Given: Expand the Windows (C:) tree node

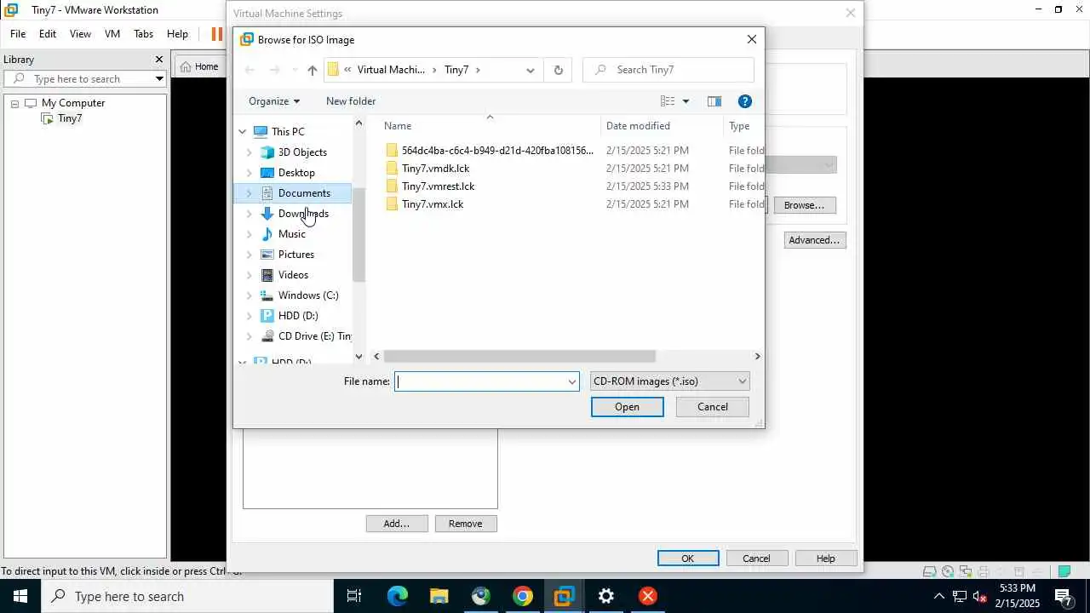Looking at the screenshot, I should click(x=249, y=295).
